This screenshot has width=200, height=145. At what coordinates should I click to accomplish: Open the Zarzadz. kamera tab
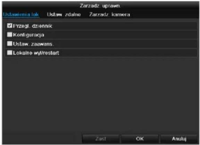click(110, 15)
